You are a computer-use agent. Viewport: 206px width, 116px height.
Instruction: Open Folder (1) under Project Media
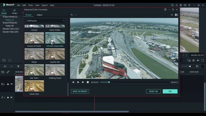coord(10,20)
